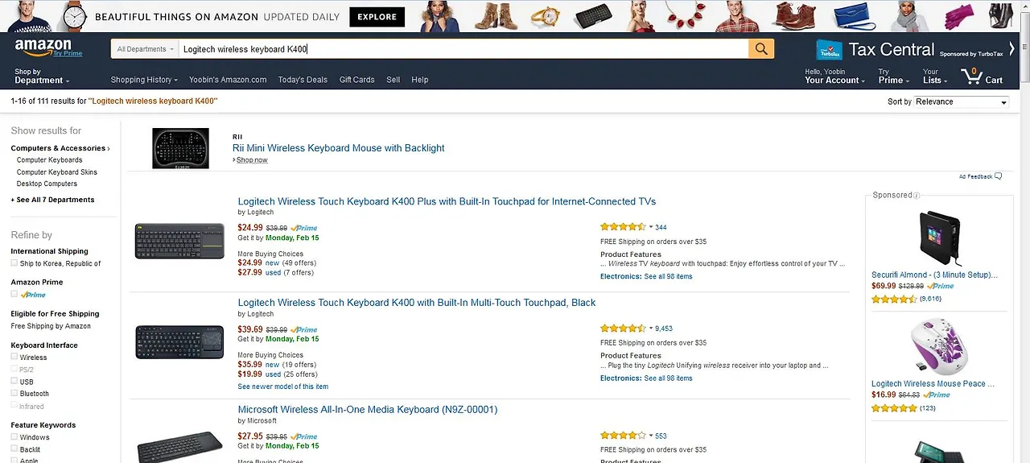The width and height of the screenshot is (1030, 463).
Task: Click the Logitech K400 black keyboard thumbnail
Action: (x=179, y=341)
